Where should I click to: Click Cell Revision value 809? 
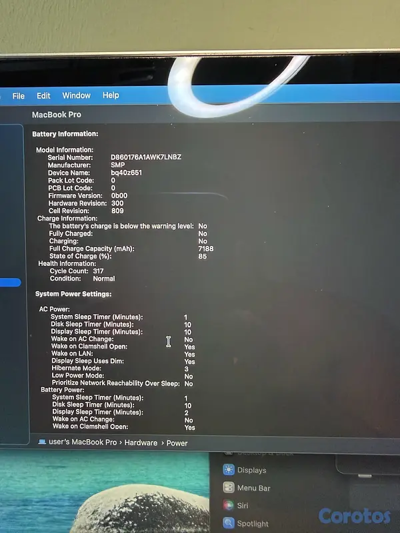click(117, 211)
